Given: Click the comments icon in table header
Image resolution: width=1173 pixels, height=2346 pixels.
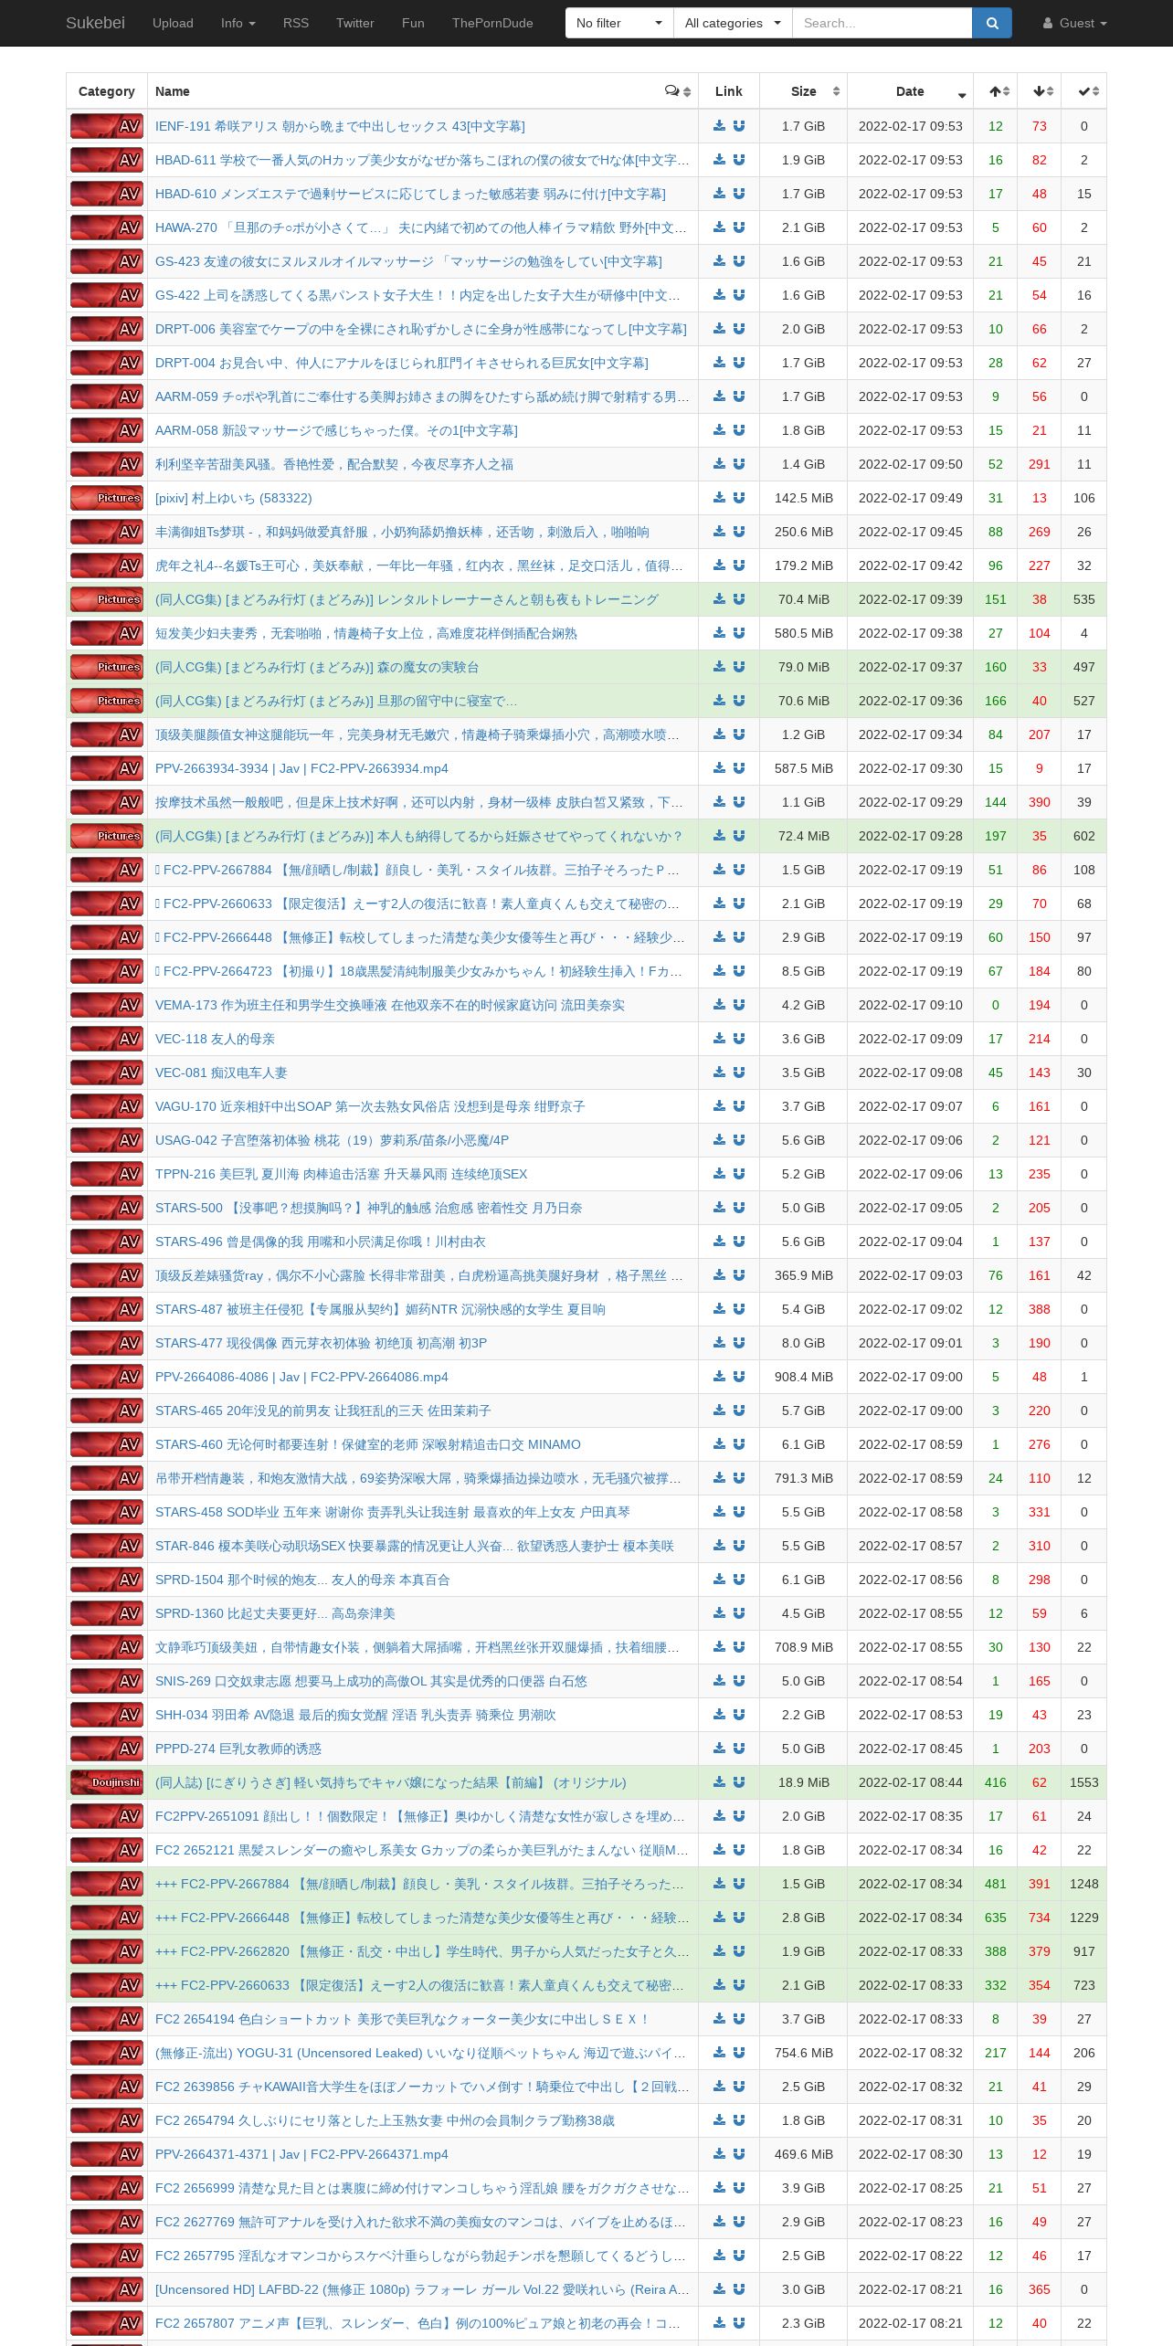Looking at the screenshot, I should (672, 91).
